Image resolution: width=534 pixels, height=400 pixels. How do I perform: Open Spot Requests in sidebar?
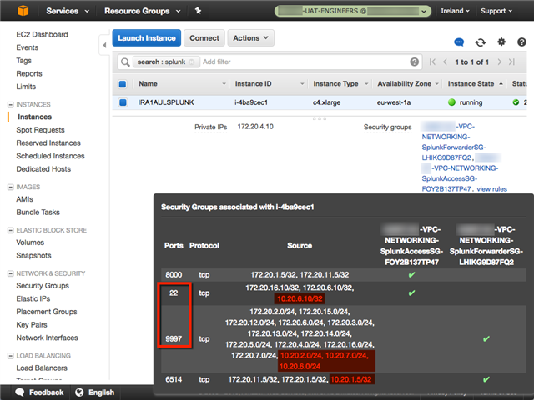(x=40, y=130)
